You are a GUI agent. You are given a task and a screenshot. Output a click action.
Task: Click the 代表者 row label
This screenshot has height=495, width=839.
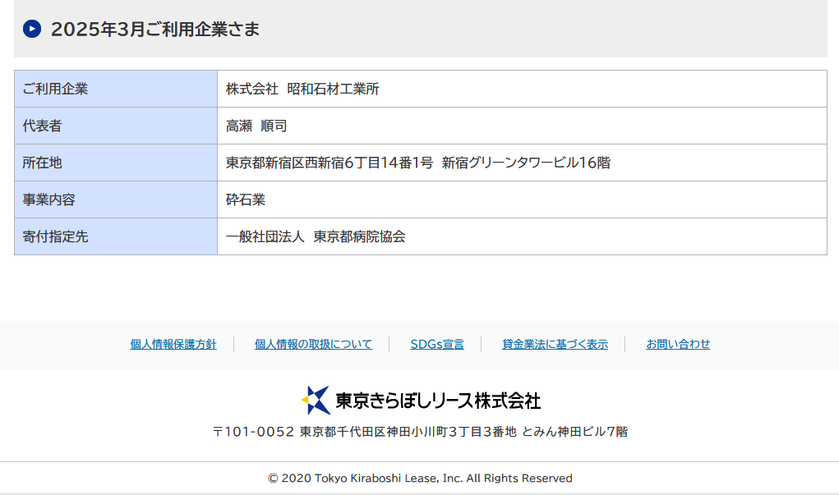[x=42, y=126]
